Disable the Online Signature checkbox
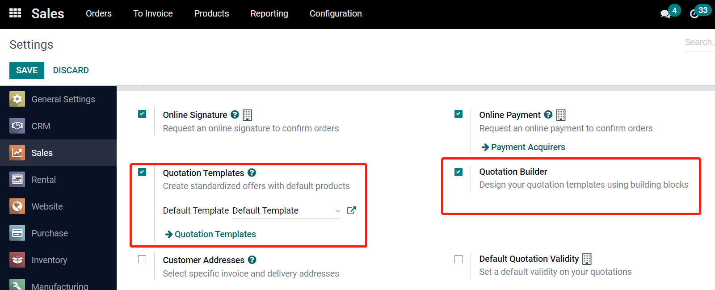715x290 pixels. click(142, 114)
